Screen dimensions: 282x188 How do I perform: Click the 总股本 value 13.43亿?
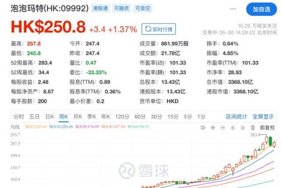point(171,82)
